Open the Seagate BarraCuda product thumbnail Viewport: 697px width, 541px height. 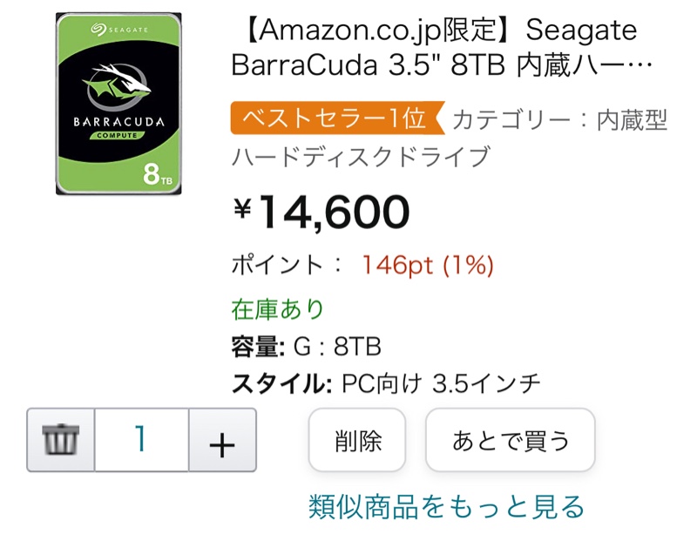tap(118, 104)
